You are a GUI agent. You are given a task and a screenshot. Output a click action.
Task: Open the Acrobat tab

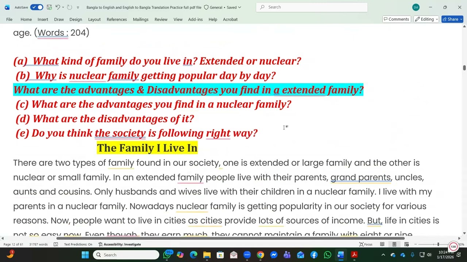pos(230,19)
